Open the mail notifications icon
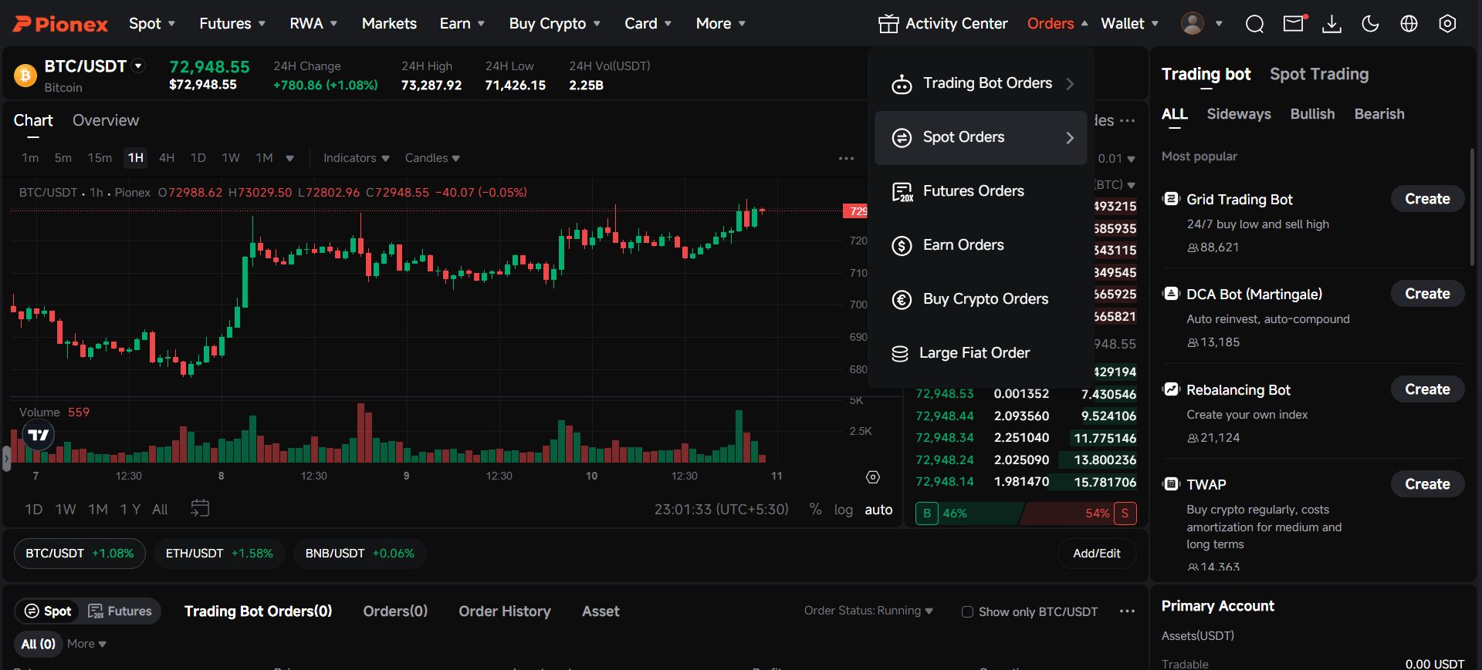 click(1294, 24)
